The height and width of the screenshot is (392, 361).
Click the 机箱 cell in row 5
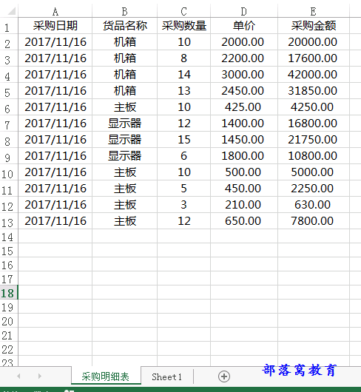tap(125, 91)
